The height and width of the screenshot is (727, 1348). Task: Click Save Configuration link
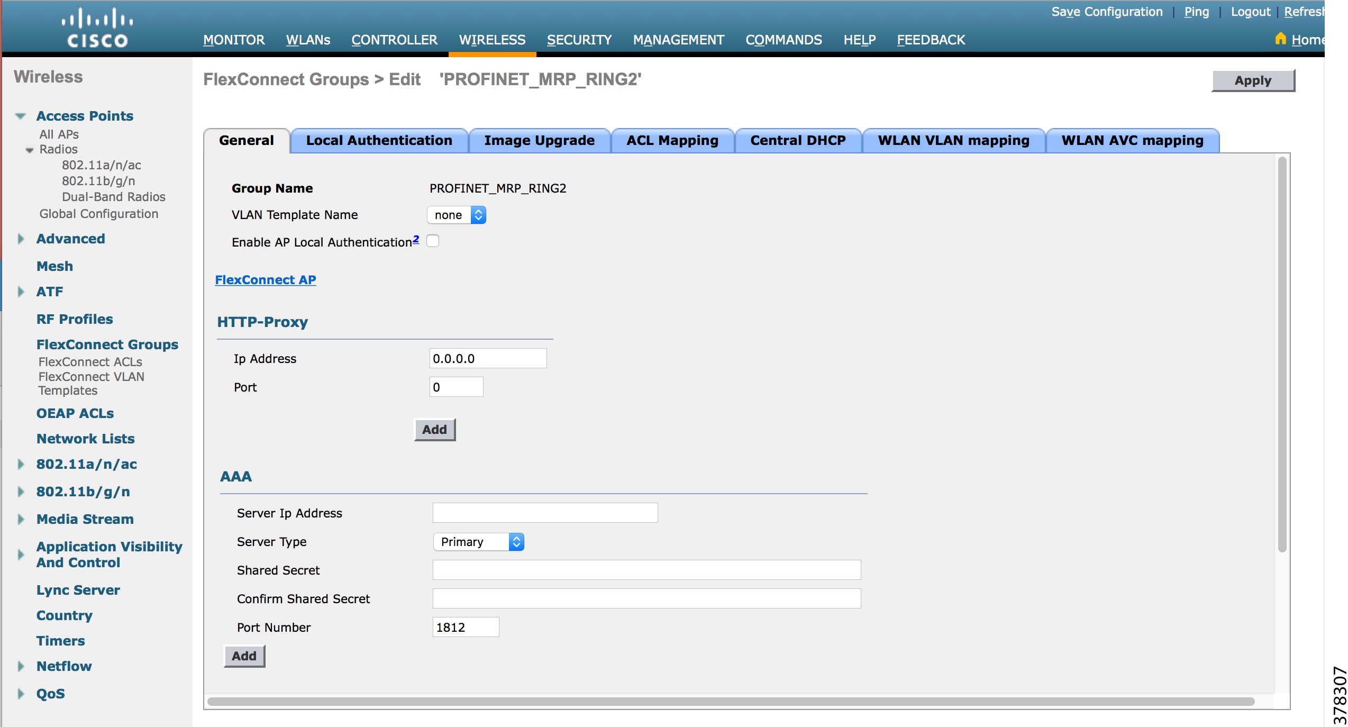tap(1107, 12)
